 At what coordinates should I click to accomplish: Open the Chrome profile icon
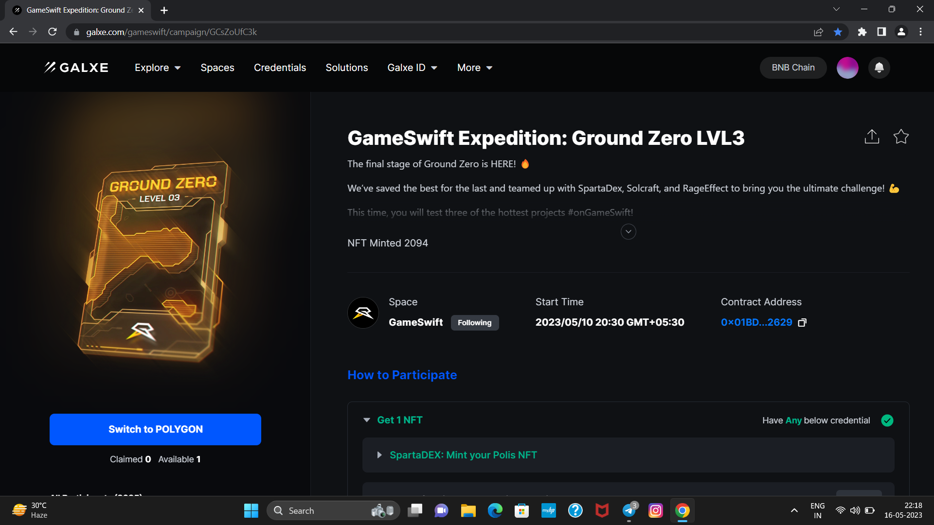point(901,32)
